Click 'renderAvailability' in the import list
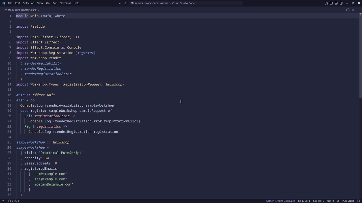The width and height of the screenshot is (362, 203). pos(43,63)
